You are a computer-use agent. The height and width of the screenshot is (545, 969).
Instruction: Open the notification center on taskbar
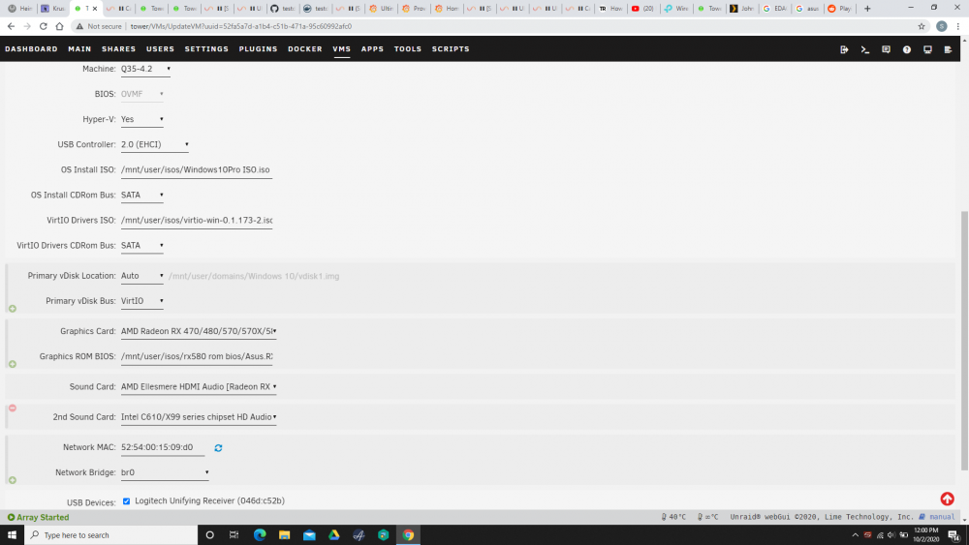tap(954, 535)
